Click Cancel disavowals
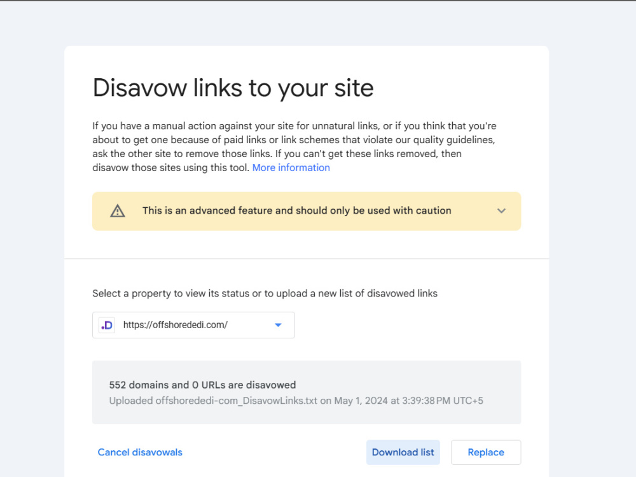Viewport: 636px width, 477px height. (x=140, y=452)
